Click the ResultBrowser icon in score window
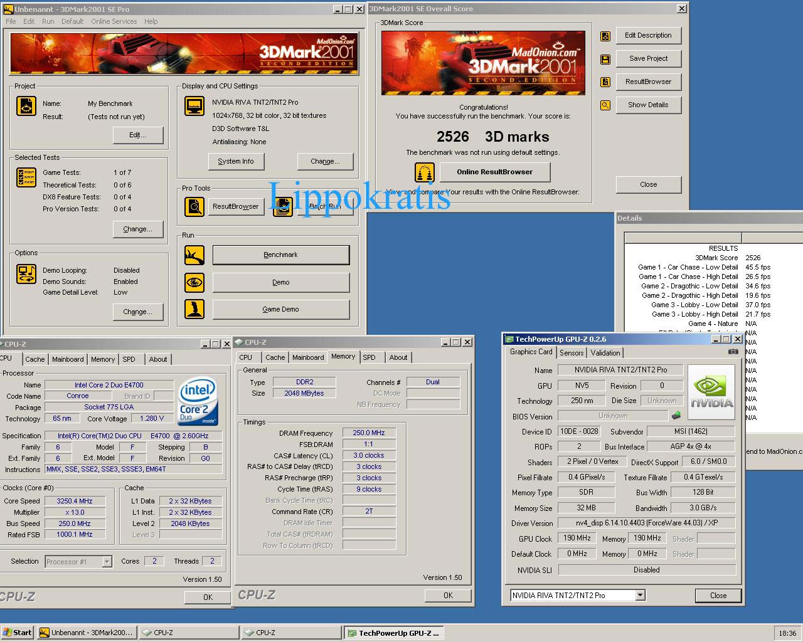The image size is (803, 642). [605, 82]
